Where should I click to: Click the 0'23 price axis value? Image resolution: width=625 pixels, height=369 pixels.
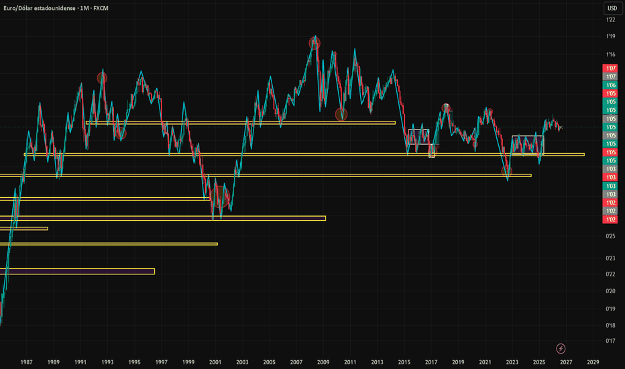click(610, 258)
